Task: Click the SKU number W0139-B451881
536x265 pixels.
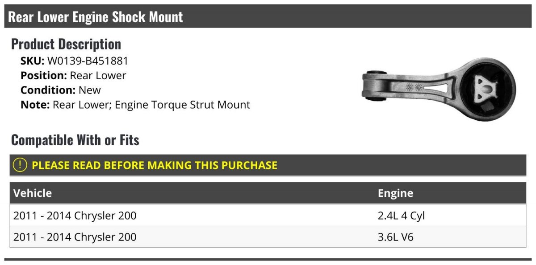Action: click(88, 61)
